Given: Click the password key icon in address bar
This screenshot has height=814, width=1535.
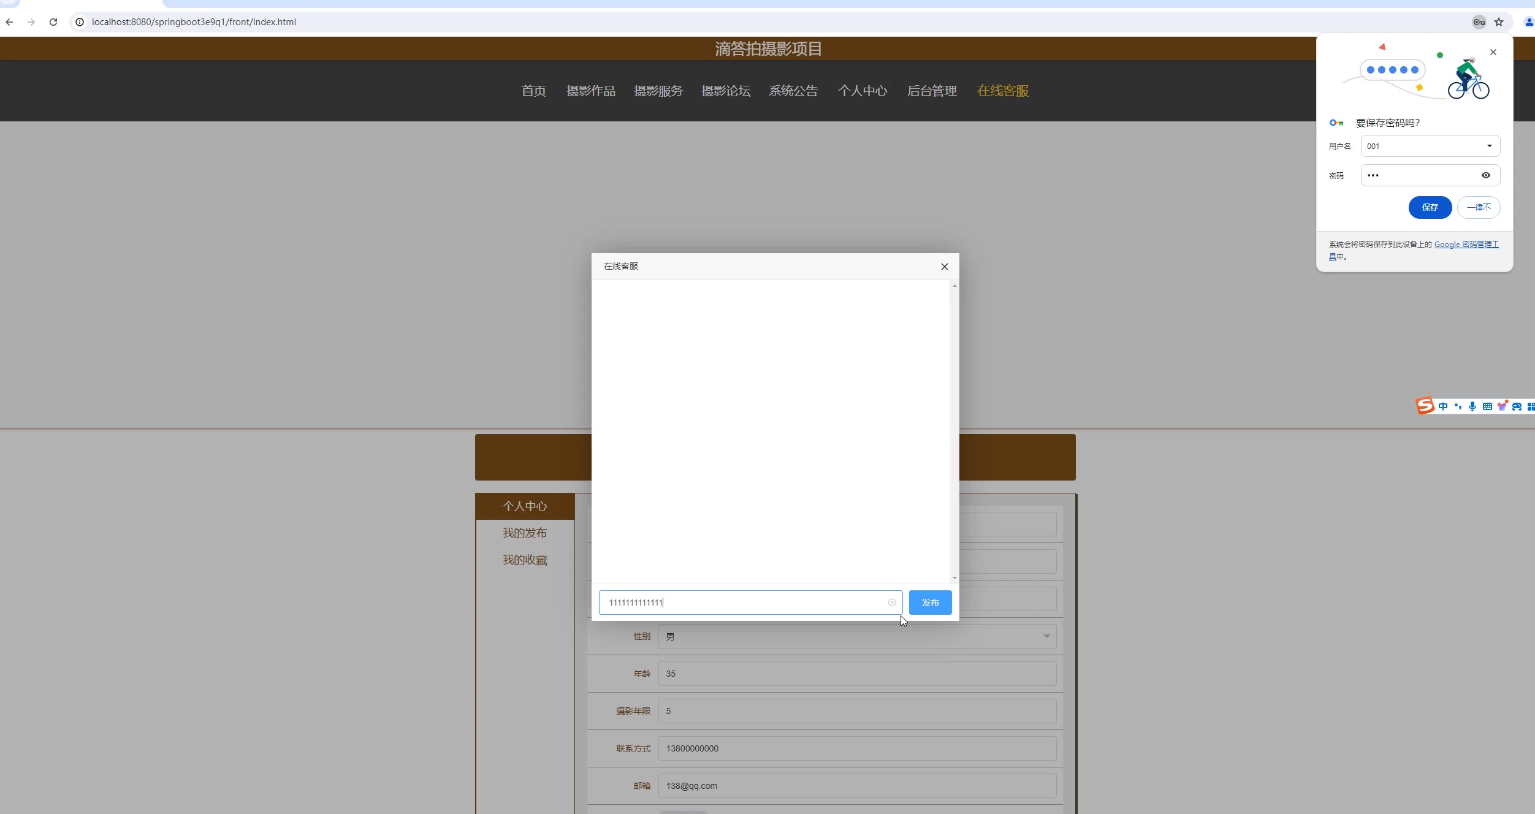Looking at the screenshot, I should point(1479,22).
